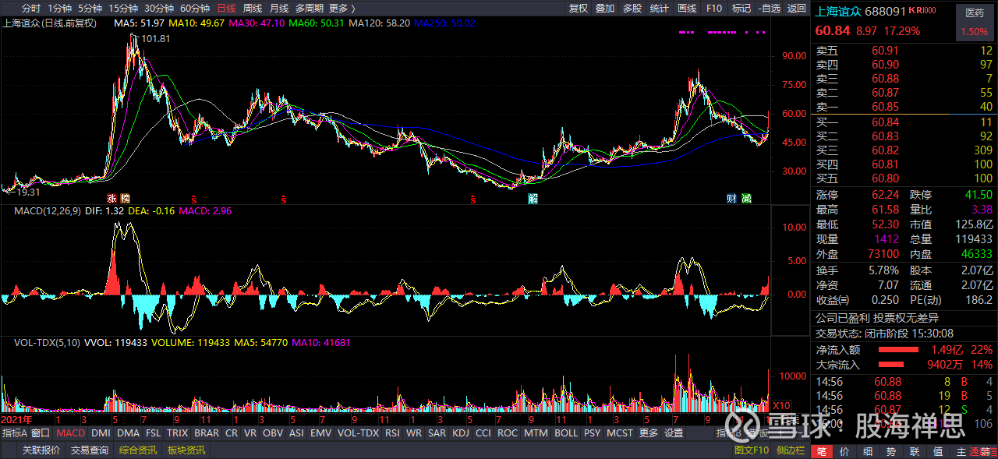Click the 财 financial report marker
The width and height of the screenshot is (998, 459).
pyautogui.click(x=732, y=198)
